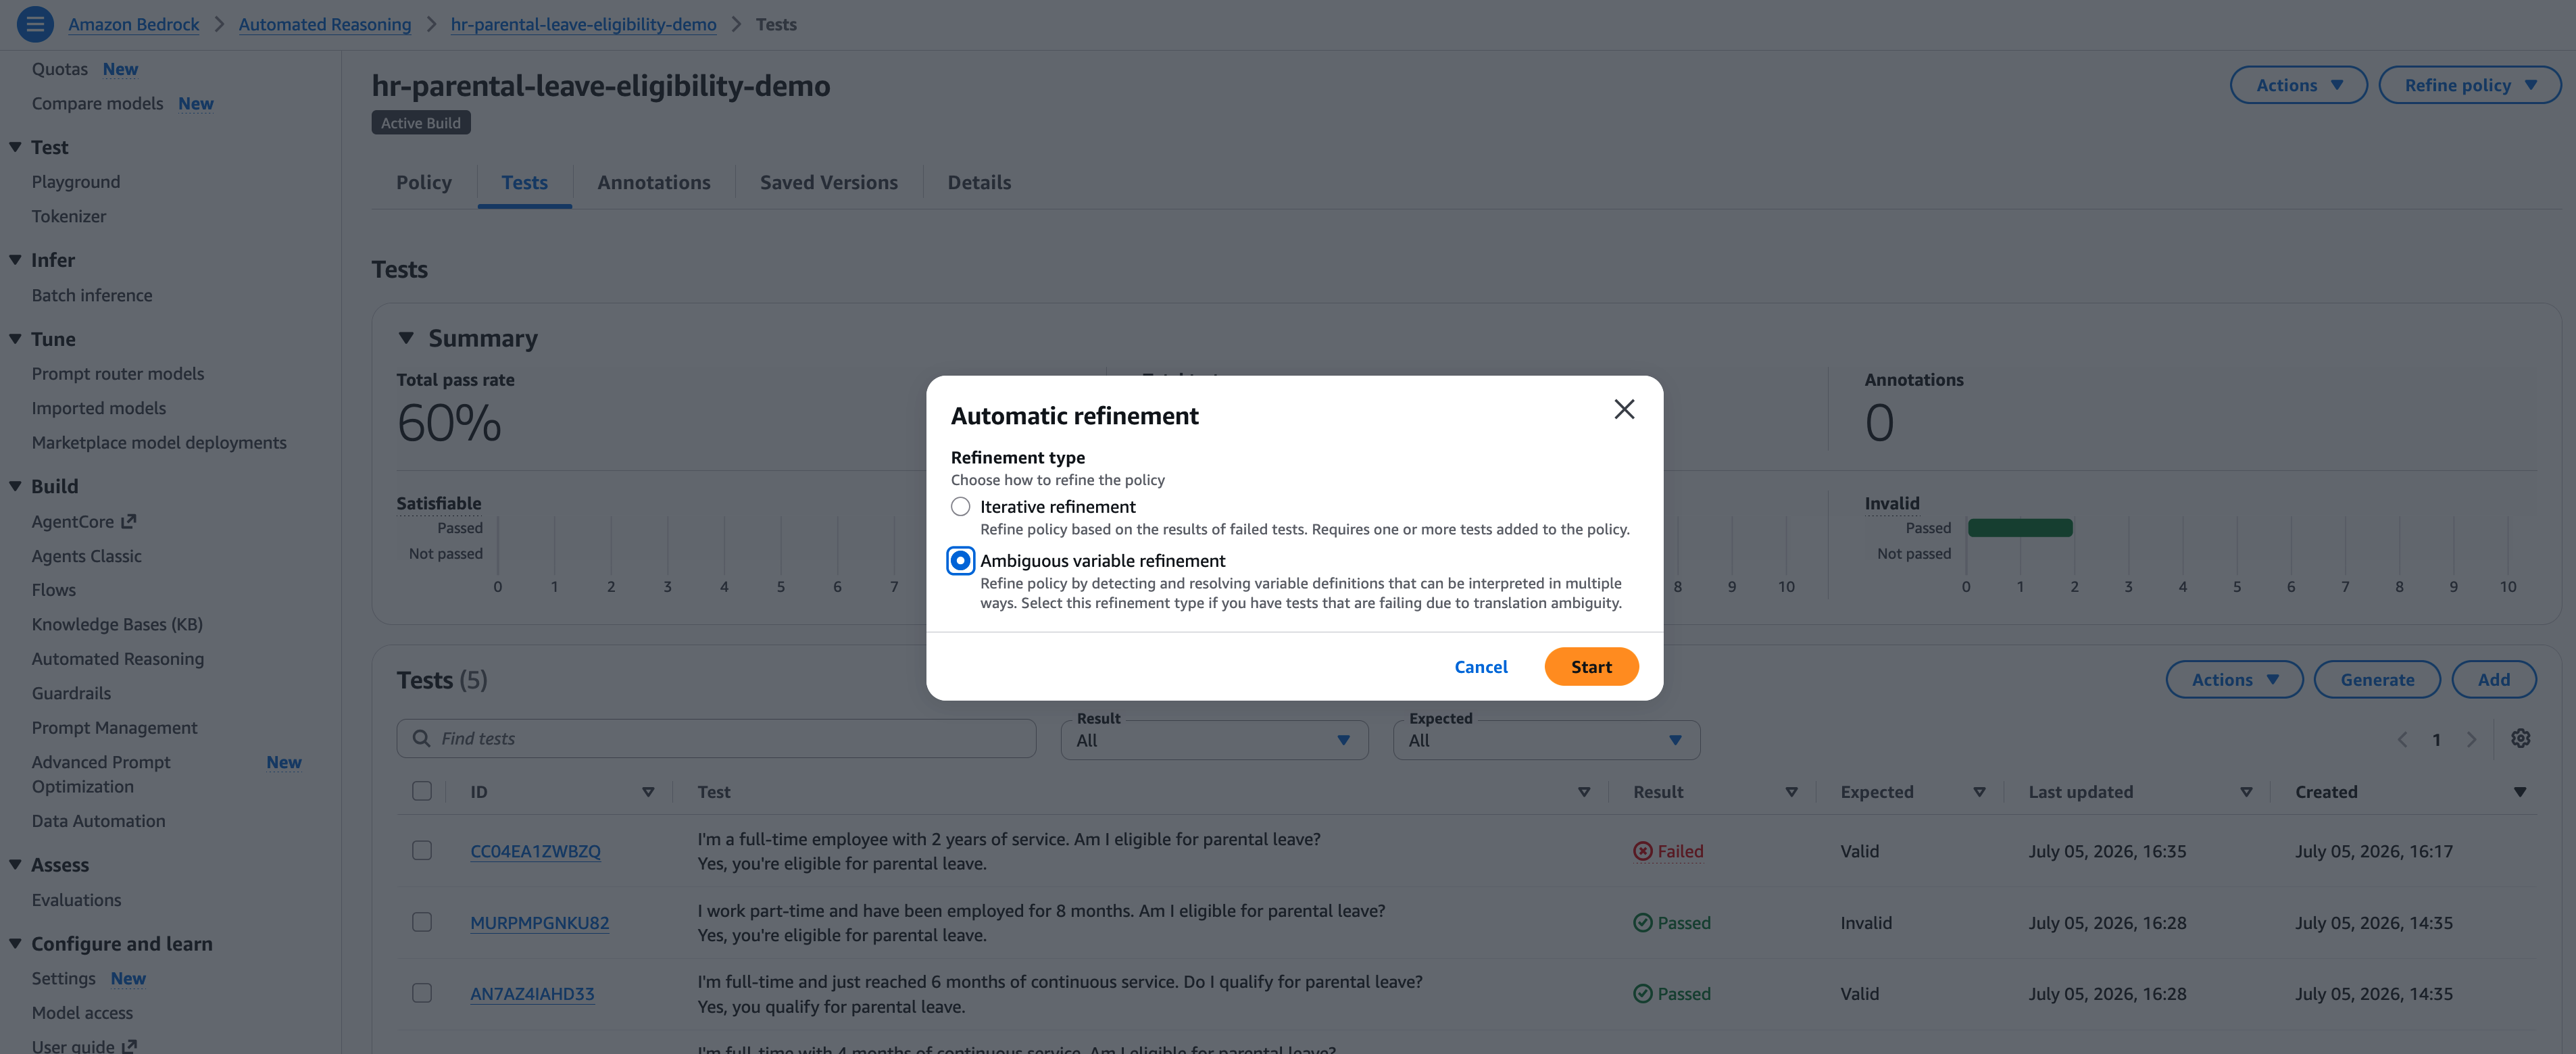Screen dimensions: 2576x1054
Task: Open Playground in the sidebar
Action: (x=76, y=181)
